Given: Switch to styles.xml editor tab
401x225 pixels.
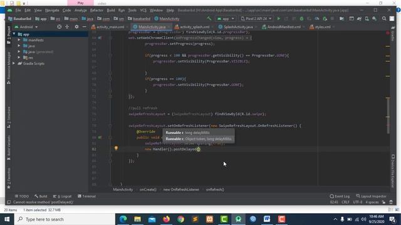Looking at the screenshot, I should (x=323, y=27).
